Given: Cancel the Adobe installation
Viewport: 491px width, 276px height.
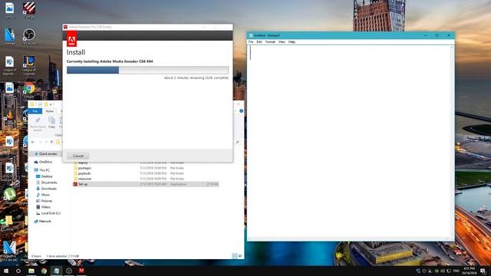Looking at the screenshot, I should (x=78, y=156).
